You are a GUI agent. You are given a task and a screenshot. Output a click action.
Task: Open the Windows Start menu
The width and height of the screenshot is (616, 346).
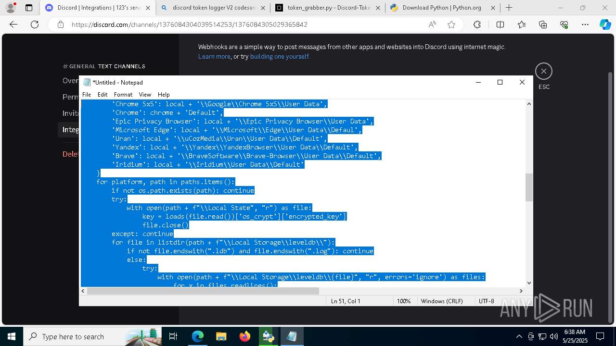11,336
